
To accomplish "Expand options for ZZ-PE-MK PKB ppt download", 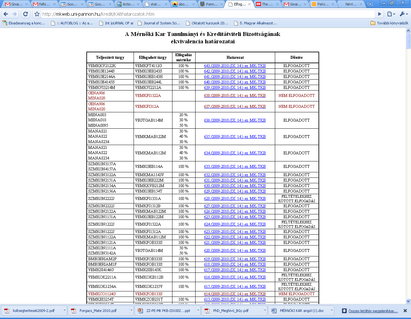I will 198,311.
